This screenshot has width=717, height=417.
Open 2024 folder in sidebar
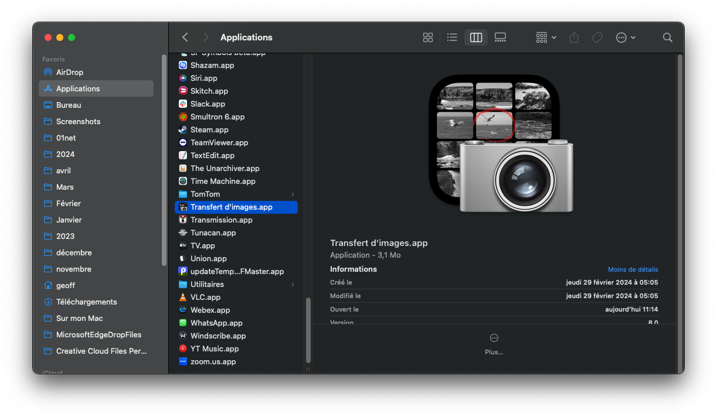click(96, 154)
